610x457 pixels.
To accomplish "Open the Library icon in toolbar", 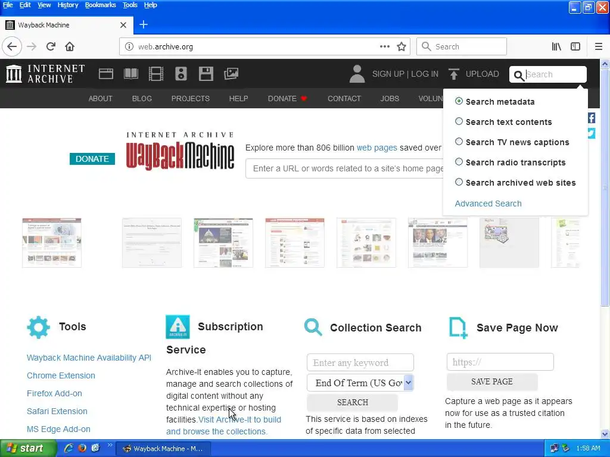I will tap(556, 46).
